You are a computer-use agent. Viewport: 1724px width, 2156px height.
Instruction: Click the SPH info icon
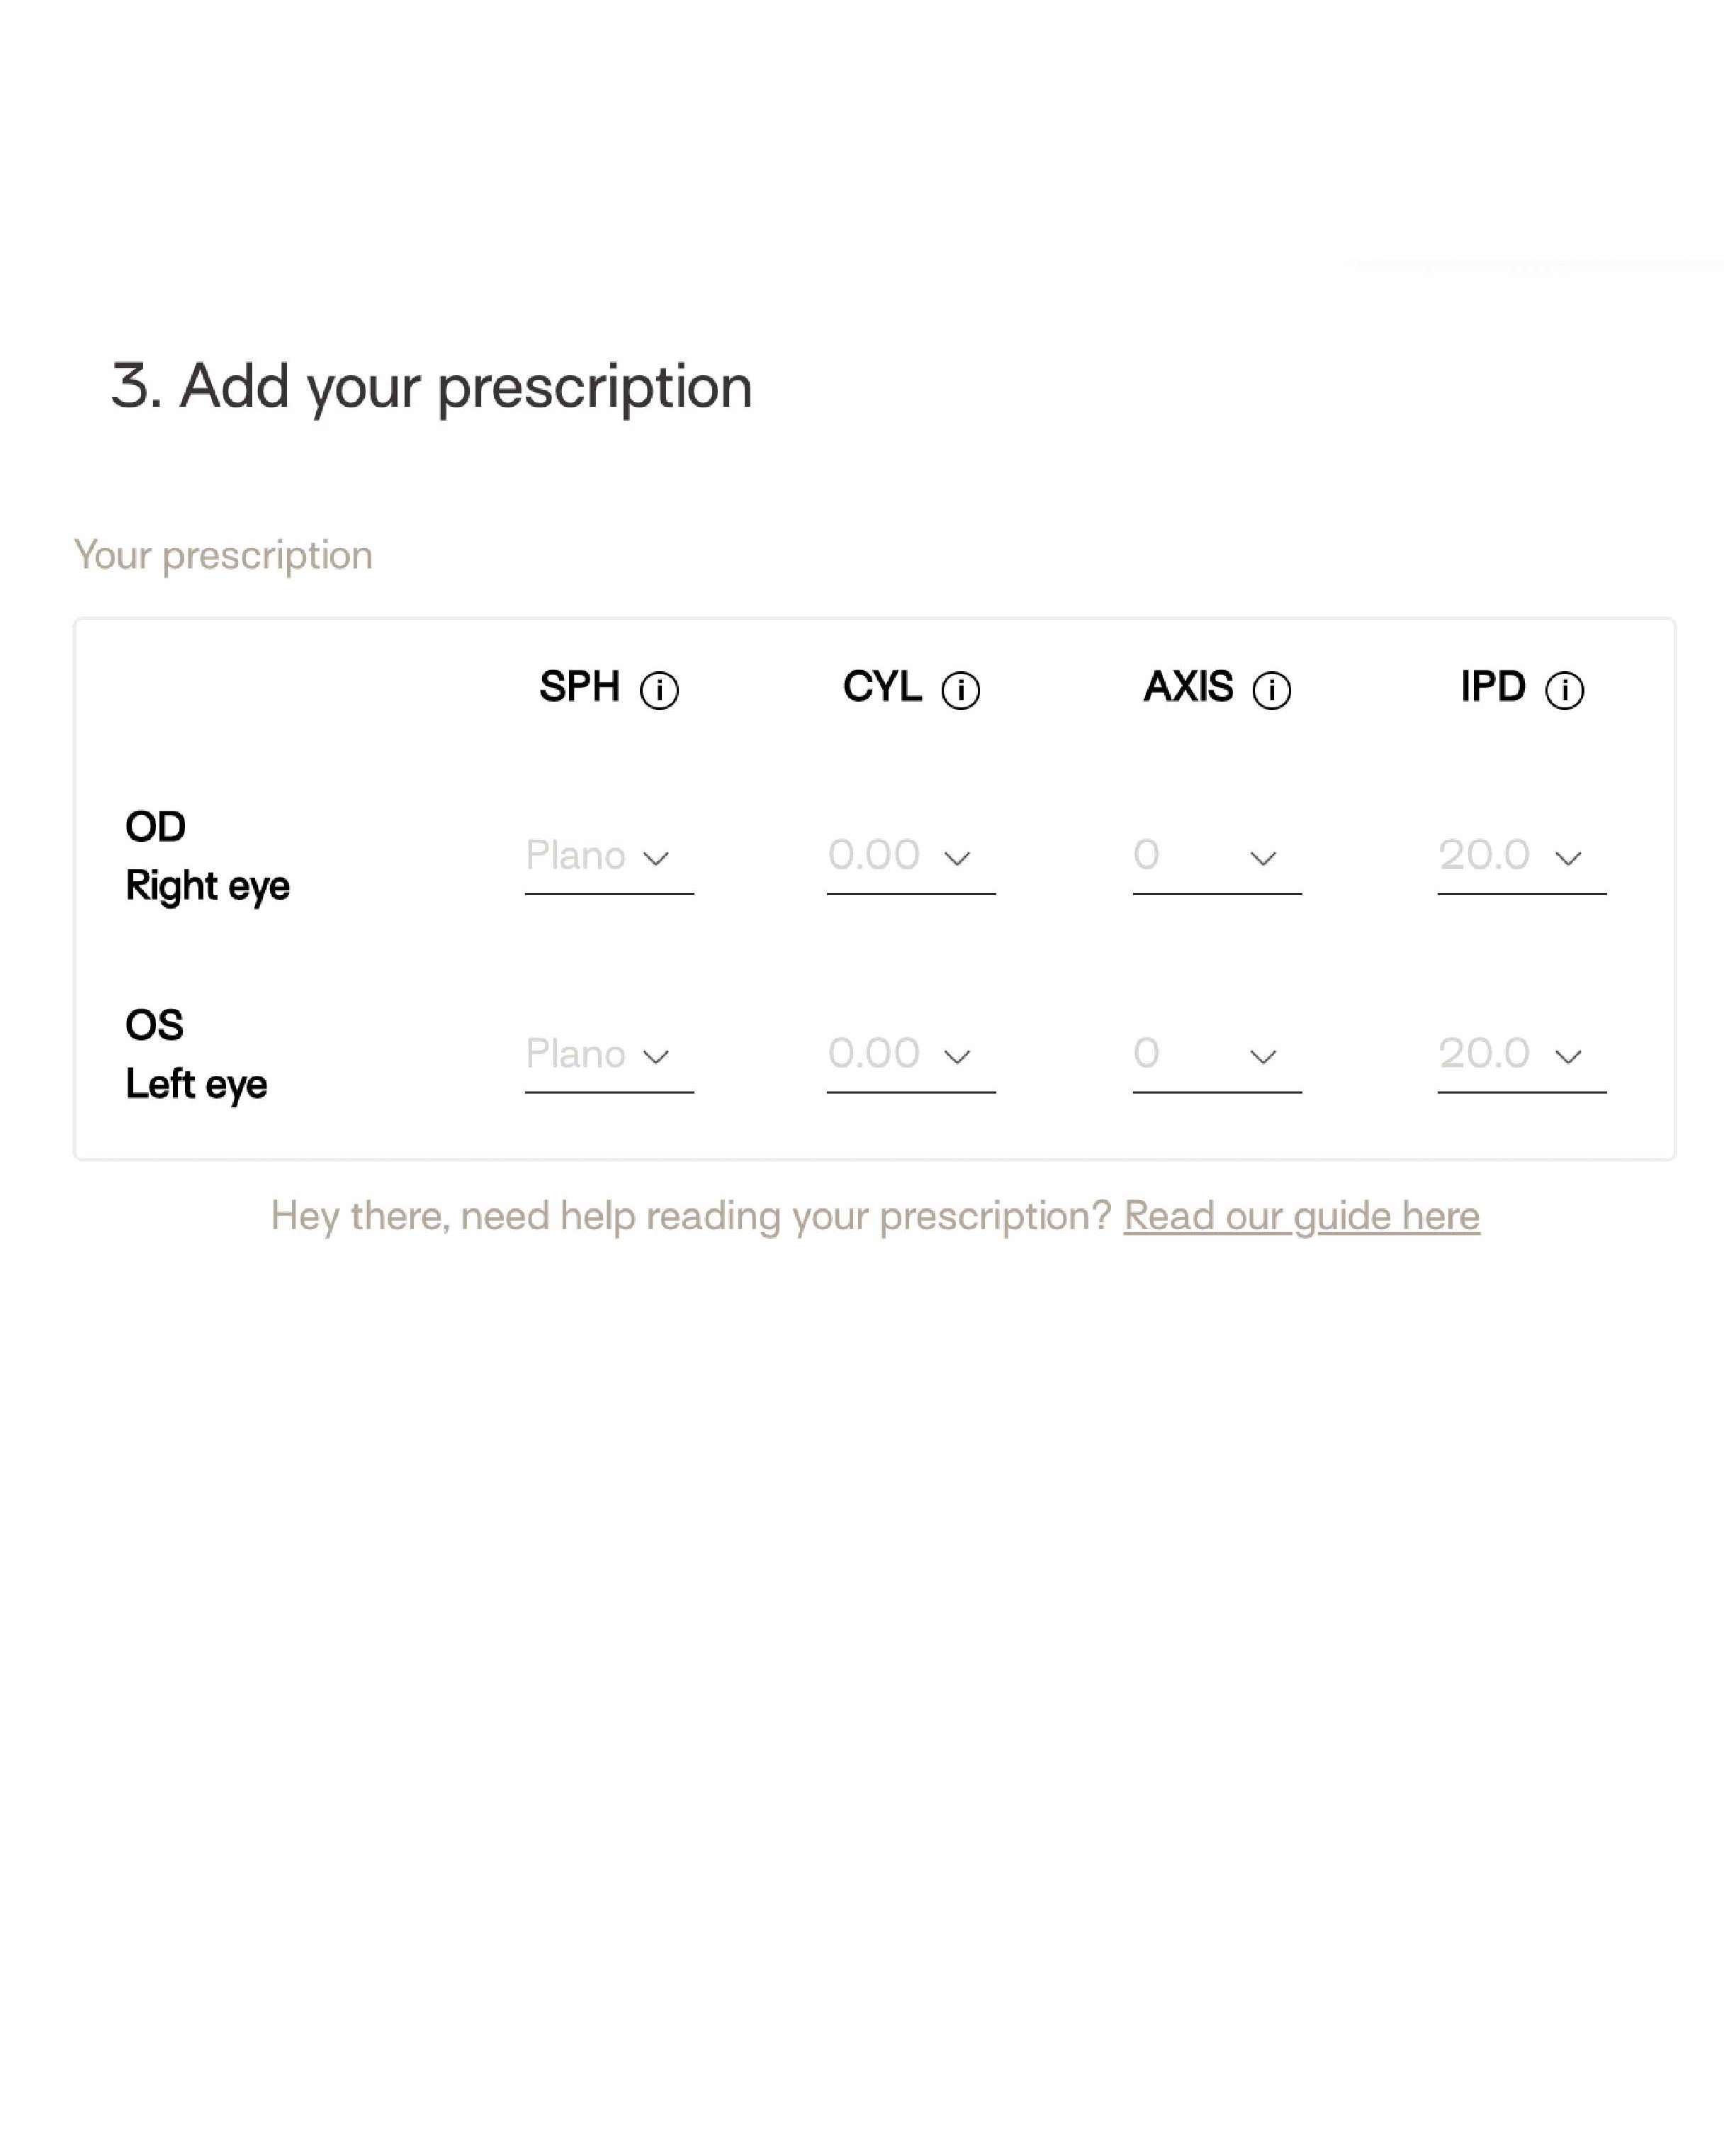(659, 690)
